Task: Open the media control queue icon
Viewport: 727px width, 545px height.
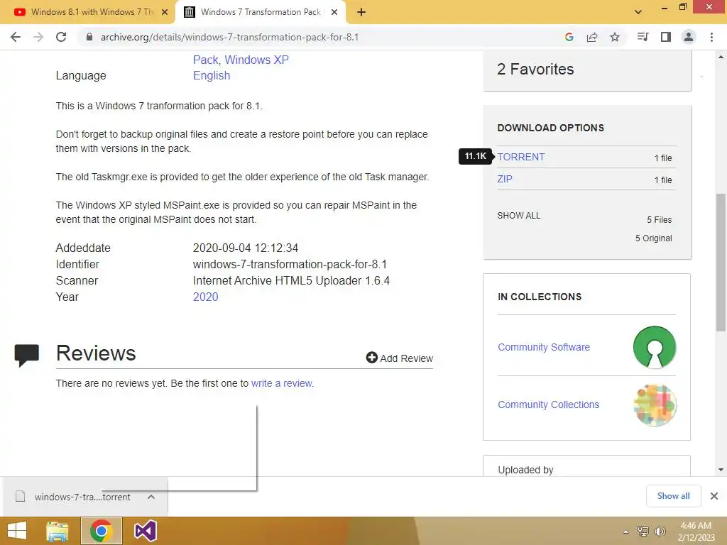Action: pos(643,37)
